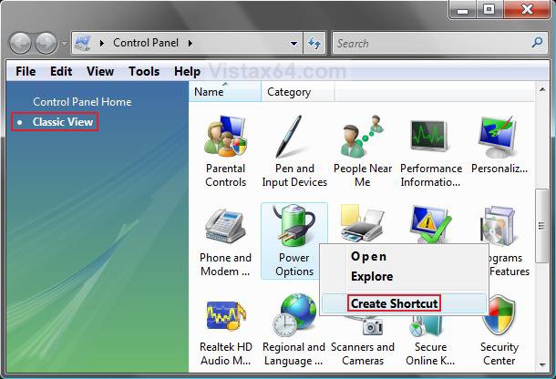Open the Security Center shield icon

tap(499, 315)
